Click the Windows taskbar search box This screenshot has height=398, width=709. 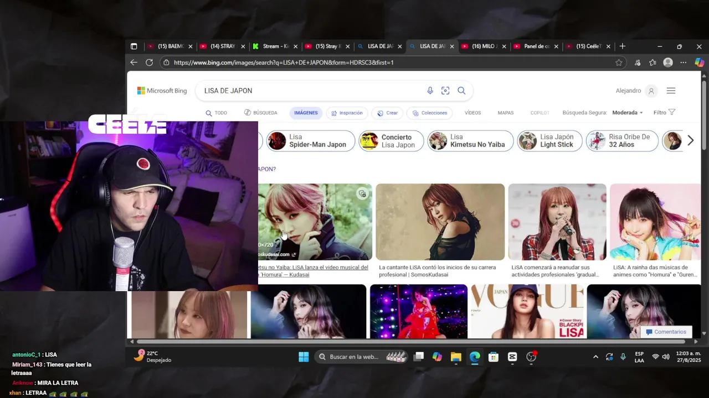(362, 357)
